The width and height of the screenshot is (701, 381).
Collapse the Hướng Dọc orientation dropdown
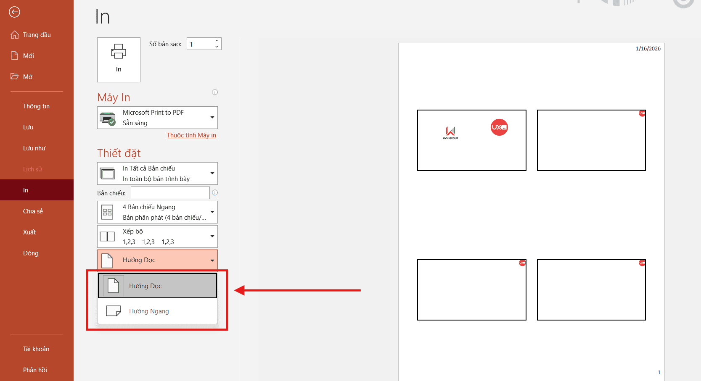click(157, 260)
